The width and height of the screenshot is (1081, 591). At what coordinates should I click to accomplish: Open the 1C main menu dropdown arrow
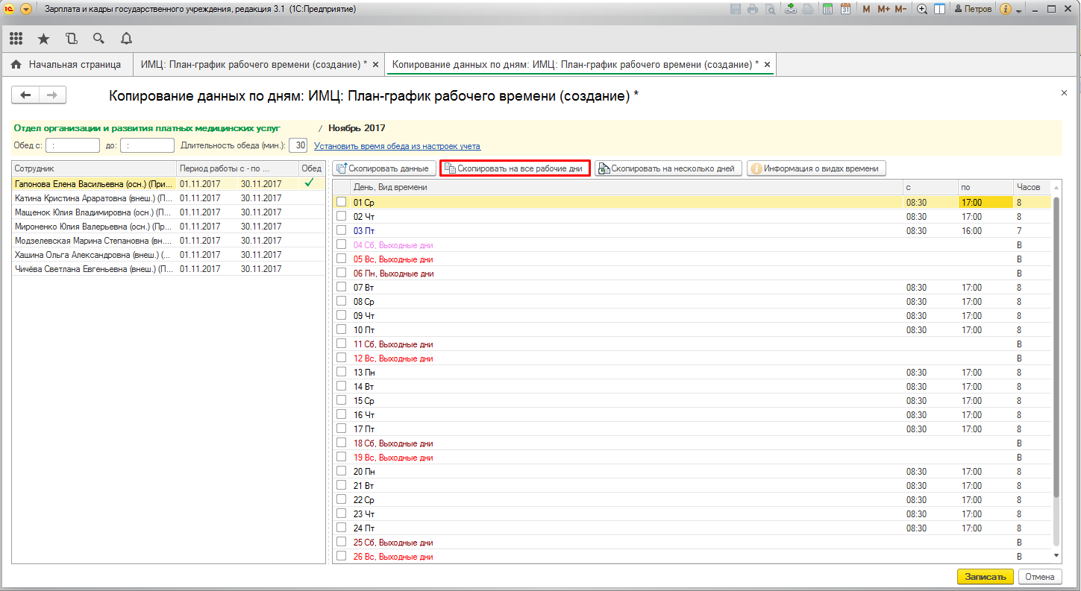click(x=26, y=9)
